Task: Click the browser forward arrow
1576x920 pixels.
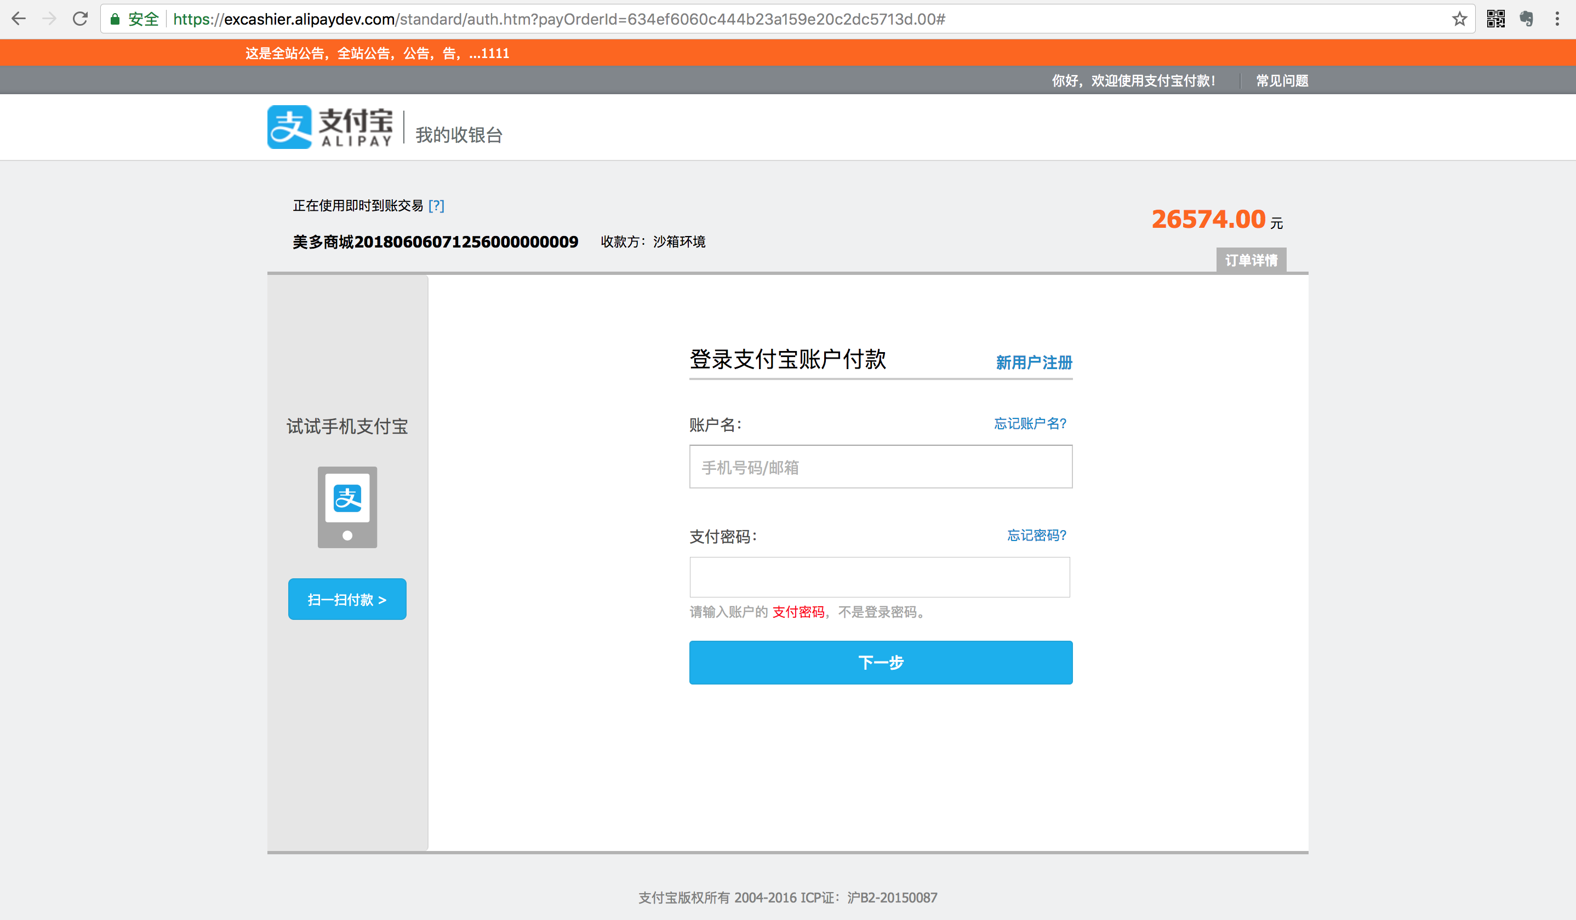Action: (49, 19)
